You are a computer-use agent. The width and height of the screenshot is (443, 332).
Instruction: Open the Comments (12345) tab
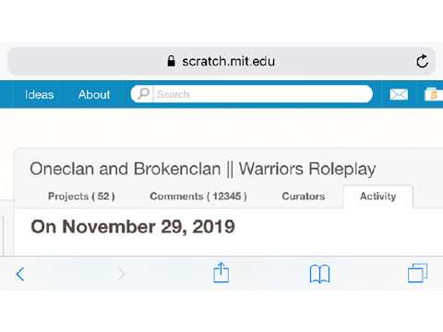point(198,196)
